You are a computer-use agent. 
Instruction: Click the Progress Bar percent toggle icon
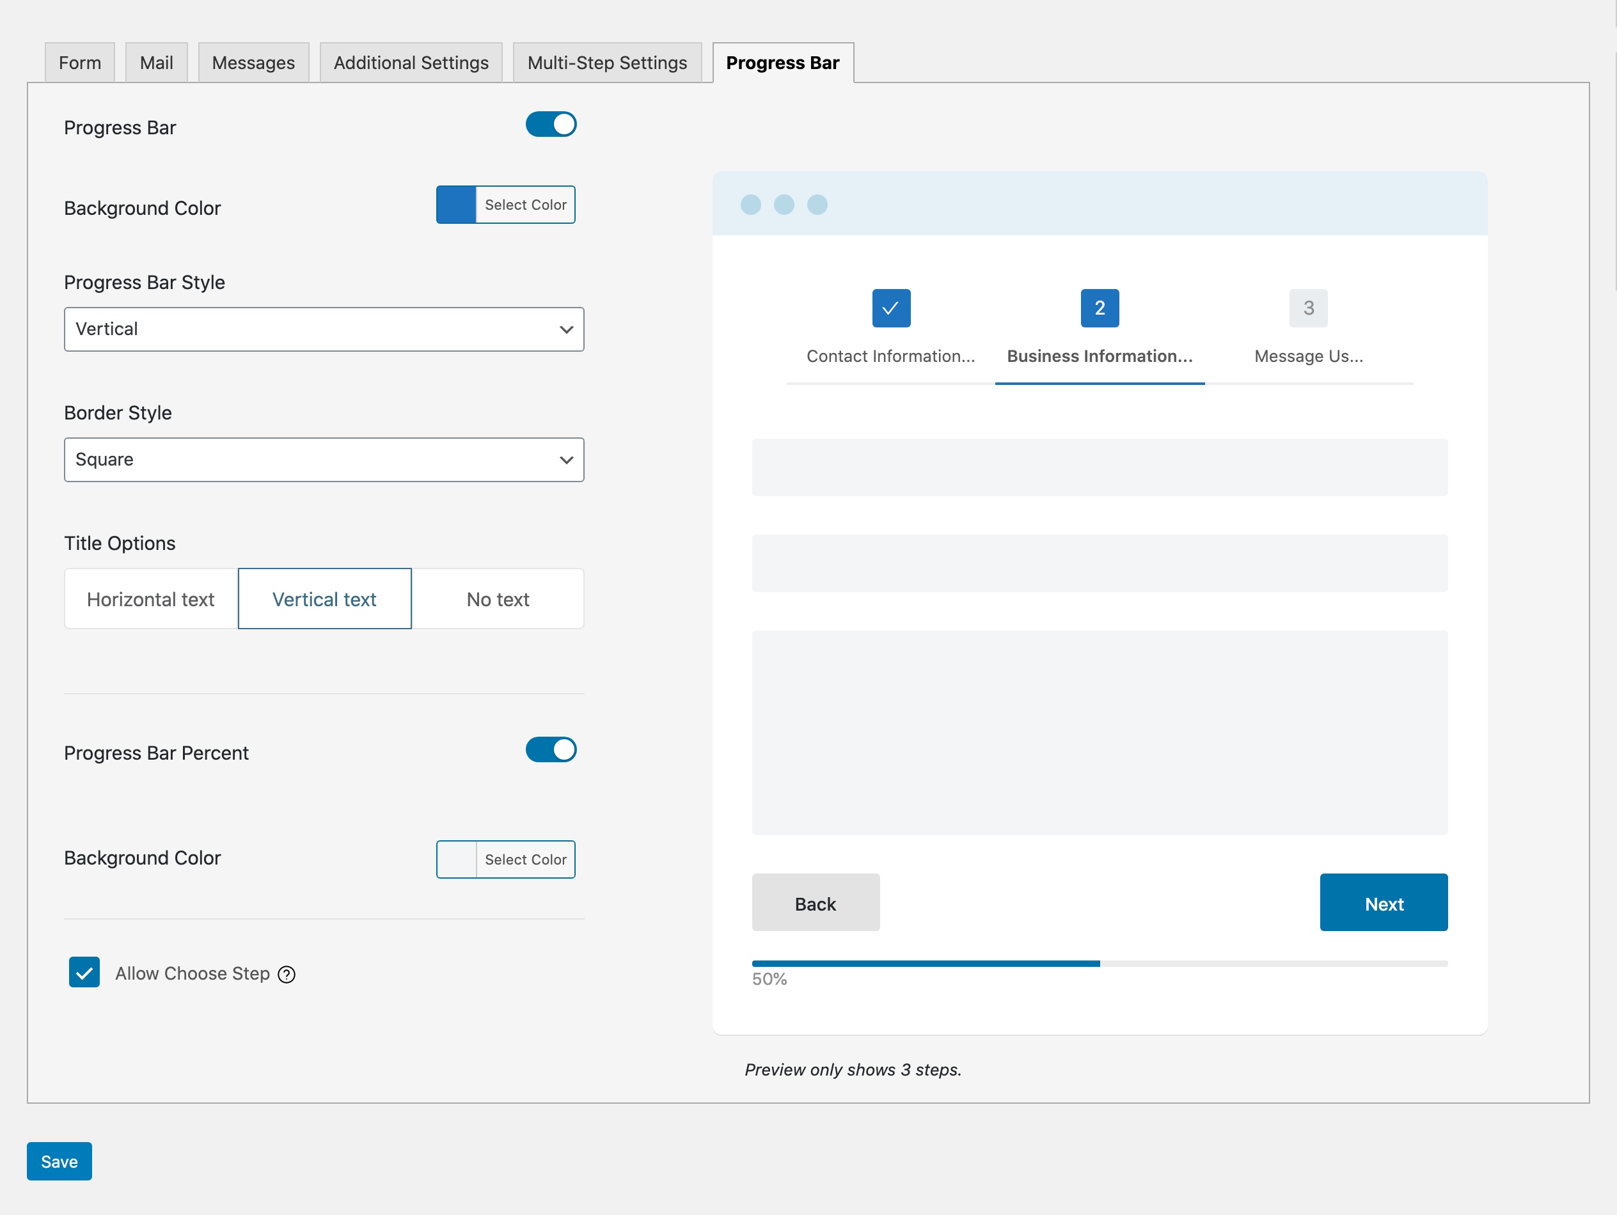click(x=551, y=749)
